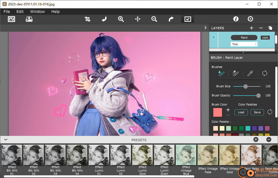This screenshot has height=178, width=278.
Task: Open the settings wheel icon
Action: coord(250,19)
